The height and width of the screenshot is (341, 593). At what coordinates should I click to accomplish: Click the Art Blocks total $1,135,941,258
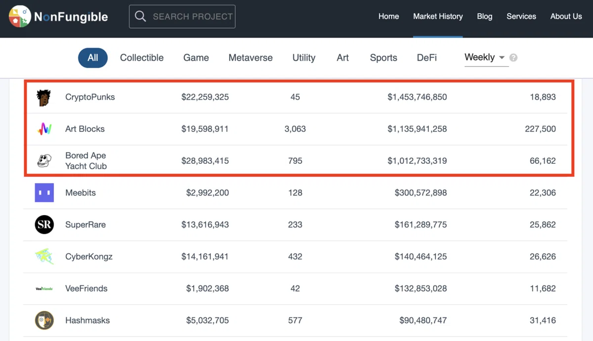pos(417,129)
